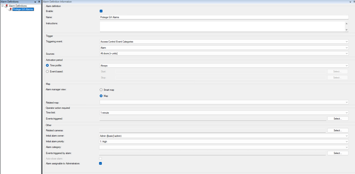Screen dimensions: 355x174
Task: Collapse the Alarm Definitions tree node
Action: coord(3,6)
